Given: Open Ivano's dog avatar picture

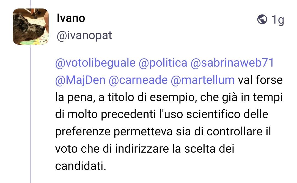Looking at the screenshot, I should pos(30,27).
